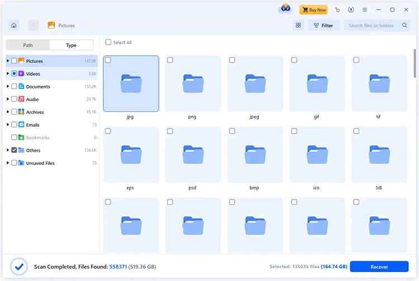Open the eps folder

131,155
